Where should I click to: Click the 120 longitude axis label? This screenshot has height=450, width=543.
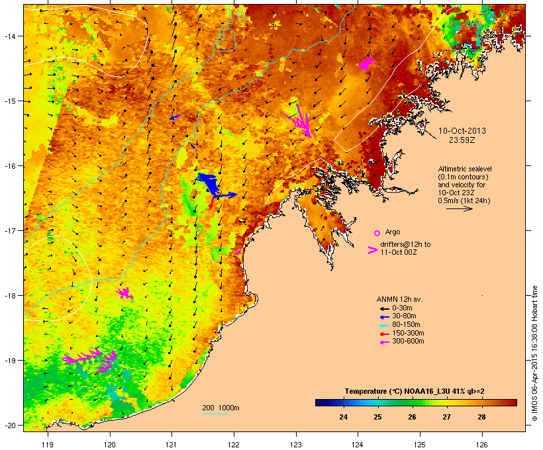[x=110, y=445]
